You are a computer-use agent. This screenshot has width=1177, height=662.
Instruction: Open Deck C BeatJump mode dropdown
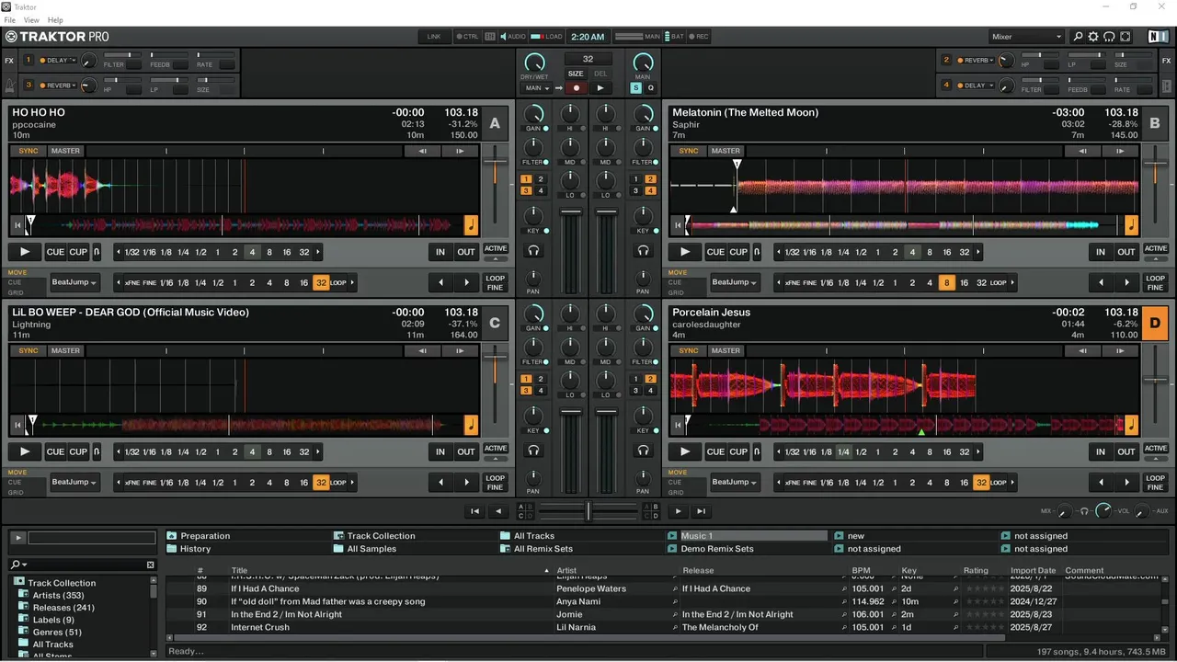(74, 482)
